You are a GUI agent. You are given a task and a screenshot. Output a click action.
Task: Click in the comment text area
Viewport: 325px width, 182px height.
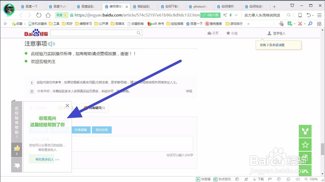(132, 144)
